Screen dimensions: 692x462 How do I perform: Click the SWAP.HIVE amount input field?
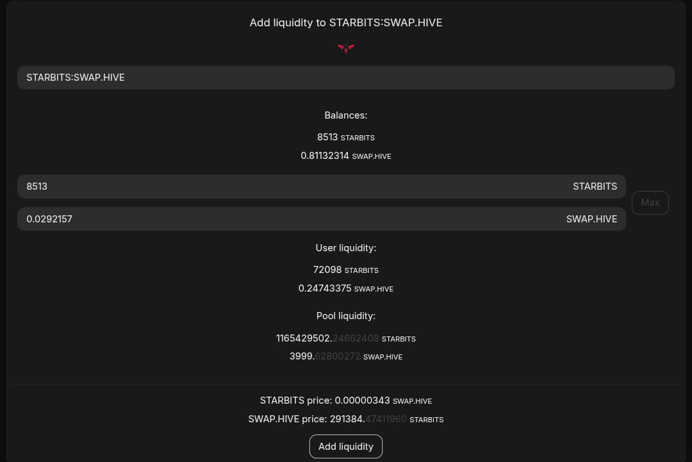tap(322, 219)
